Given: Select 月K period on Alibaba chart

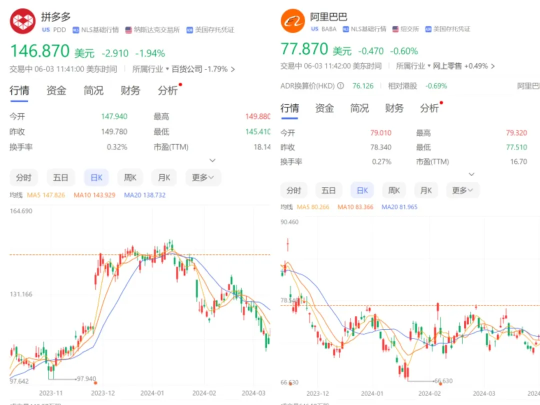Looking at the screenshot, I should 425,190.
